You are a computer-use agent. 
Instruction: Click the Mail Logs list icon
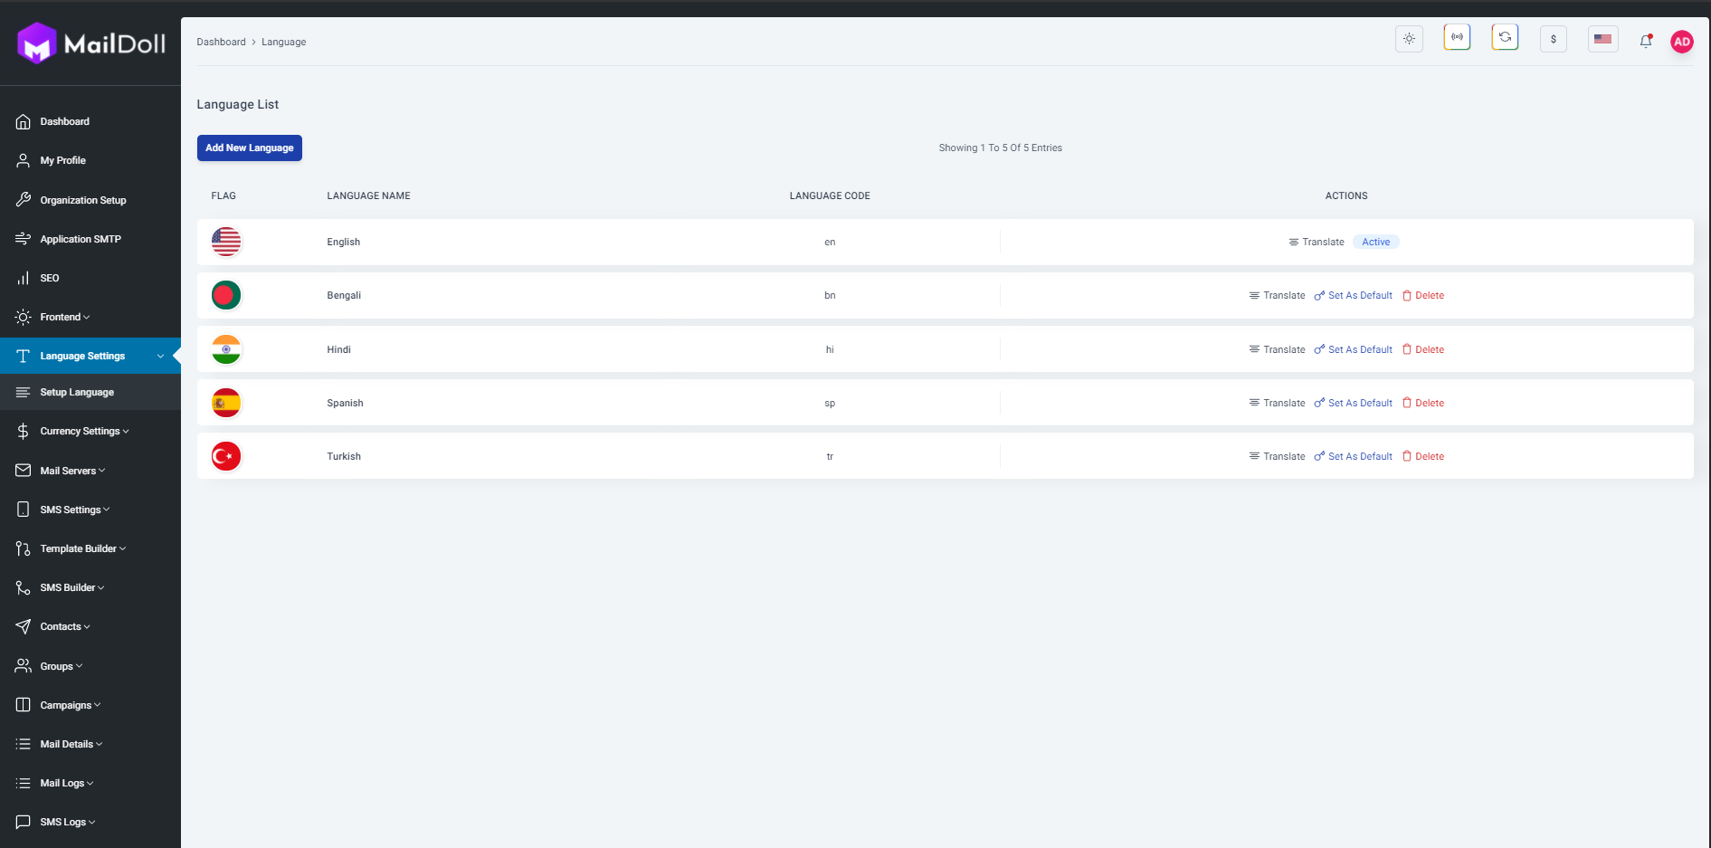(24, 783)
